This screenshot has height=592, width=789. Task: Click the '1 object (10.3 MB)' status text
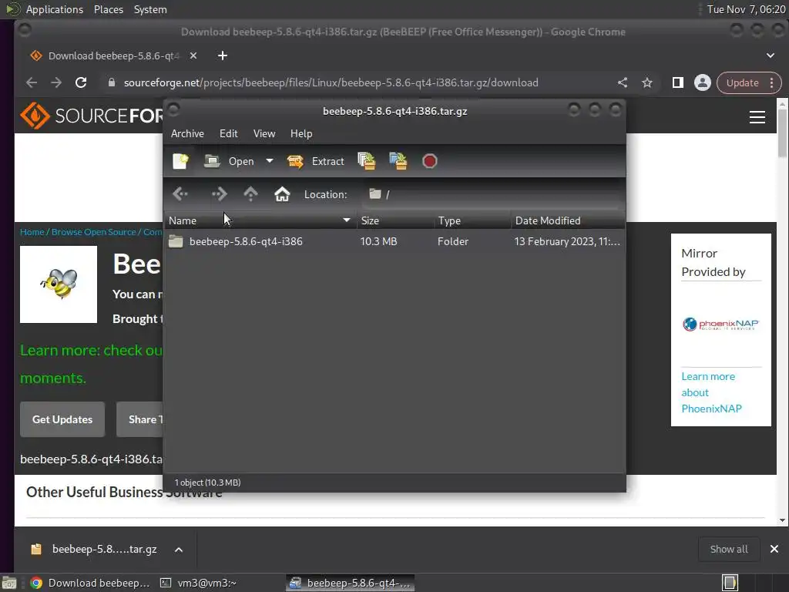207,483
